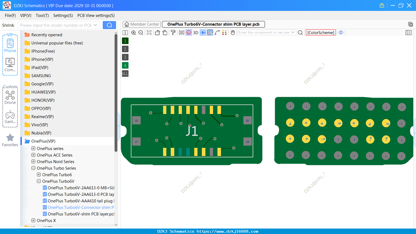
Task: Fit PCB to the viewing window
Action: 149,33
